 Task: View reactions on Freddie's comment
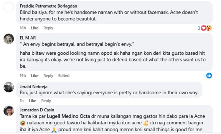pos(206,28)
